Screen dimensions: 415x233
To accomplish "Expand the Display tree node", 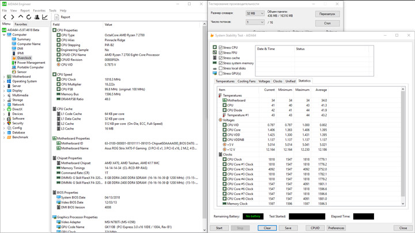I will coord(4,91).
